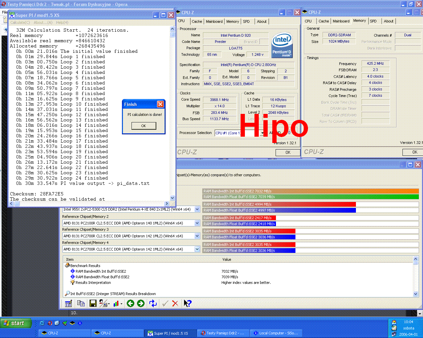The height and width of the screenshot is (338, 423).
Task: Refresh benchmark with the blue arrows icon
Action: tap(153, 303)
